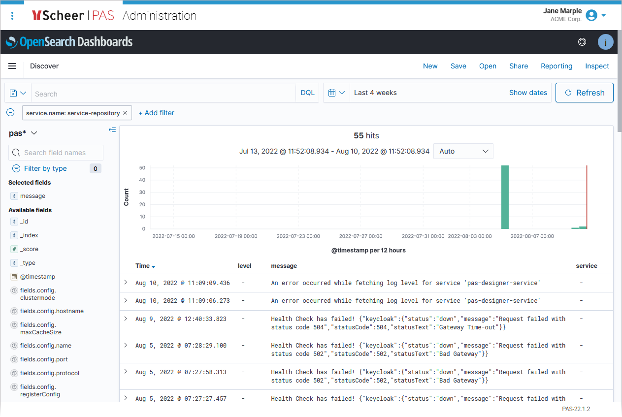Open the saved queries disk menu
Image resolution: width=622 pixels, height=417 pixels.
[18, 93]
